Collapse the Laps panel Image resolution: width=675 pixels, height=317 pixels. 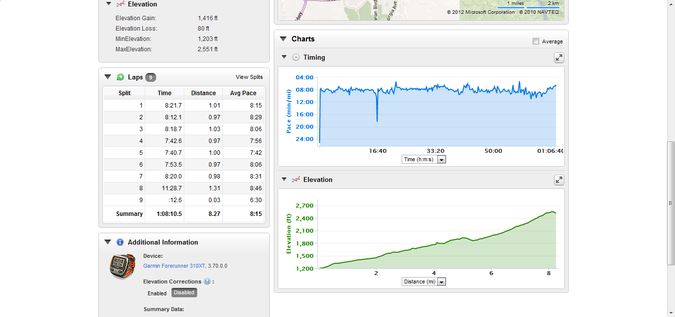108,77
